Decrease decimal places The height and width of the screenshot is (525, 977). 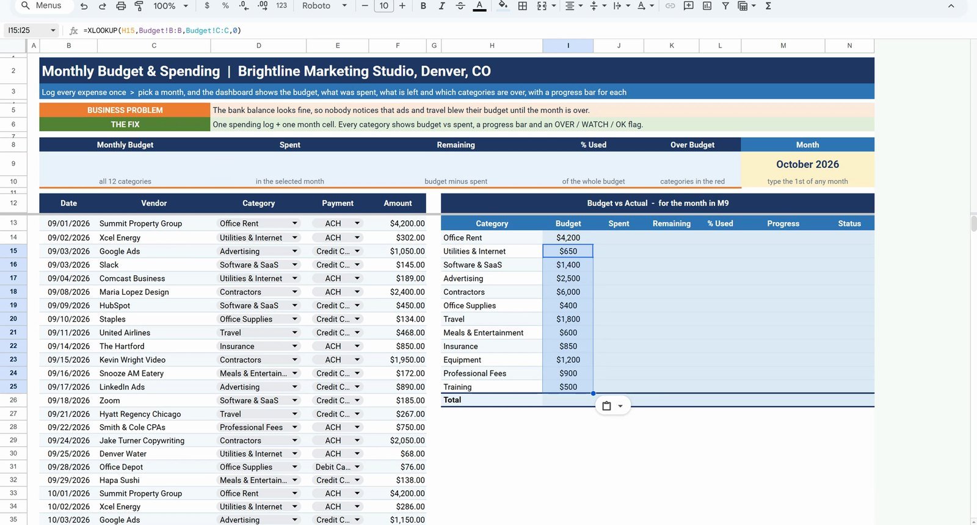(x=244, y=6)
